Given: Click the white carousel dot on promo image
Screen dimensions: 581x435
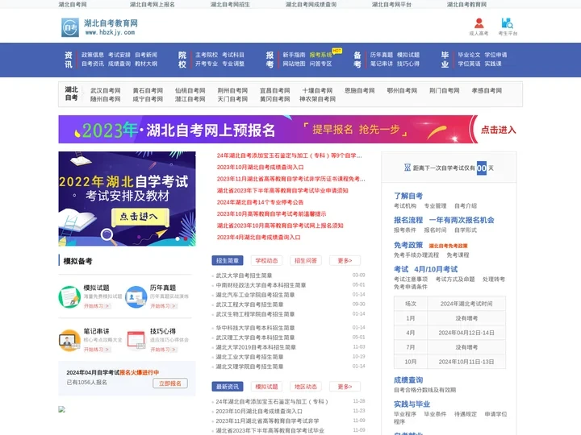Looking at the screenshot, I should click(x=178, y=239).
